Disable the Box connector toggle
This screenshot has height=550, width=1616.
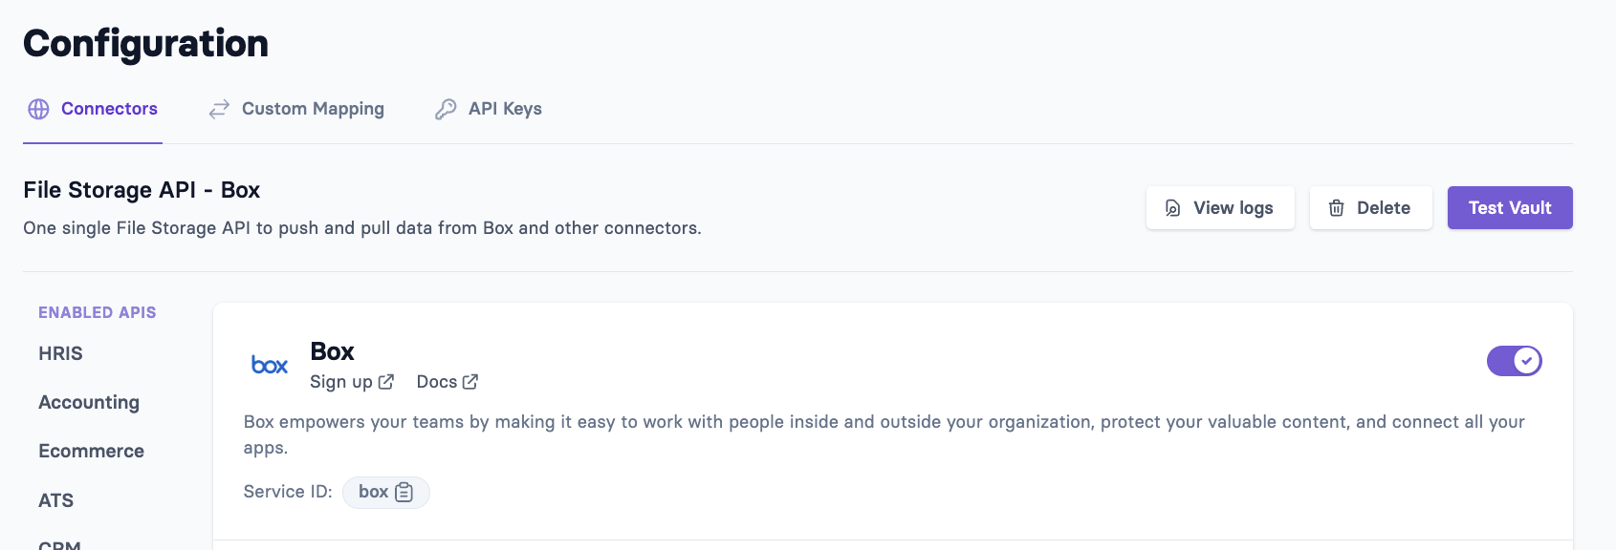(x=1514, y=361)
